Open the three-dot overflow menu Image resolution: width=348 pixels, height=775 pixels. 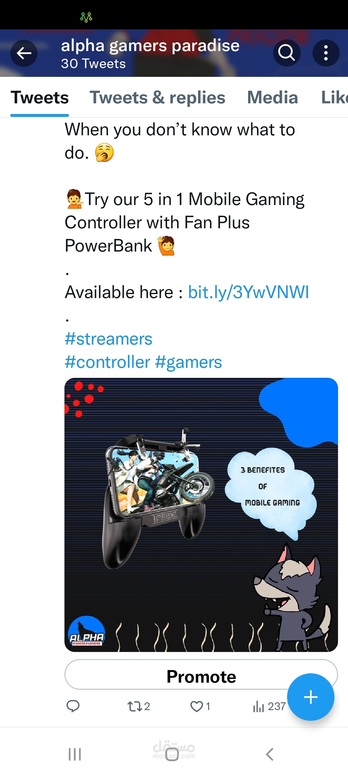(x=326, y=53)
